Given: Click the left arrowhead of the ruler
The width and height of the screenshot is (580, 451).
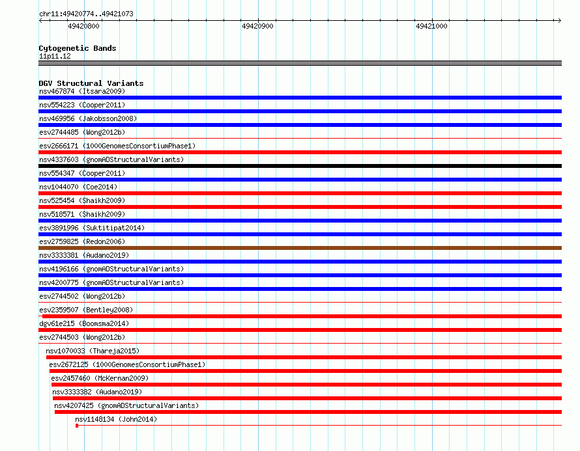Looking at the screenshot, I should [40, 20].
